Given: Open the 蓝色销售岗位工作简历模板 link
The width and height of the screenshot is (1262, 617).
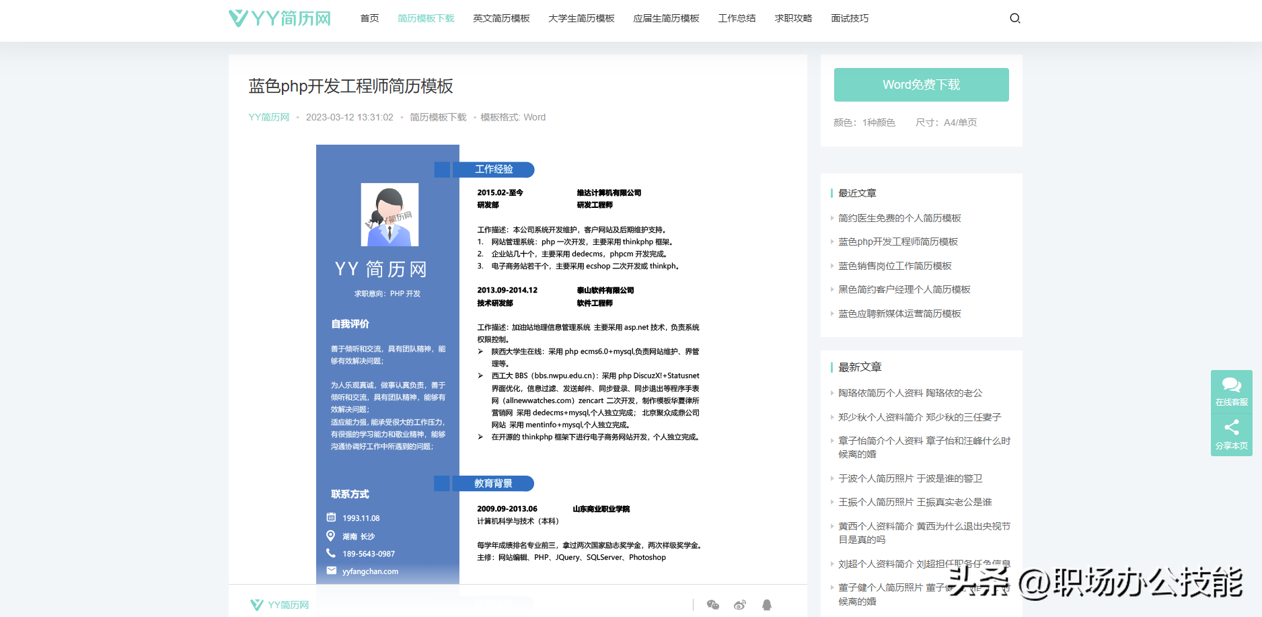Looking at the screenshot, I should point(895,266).
